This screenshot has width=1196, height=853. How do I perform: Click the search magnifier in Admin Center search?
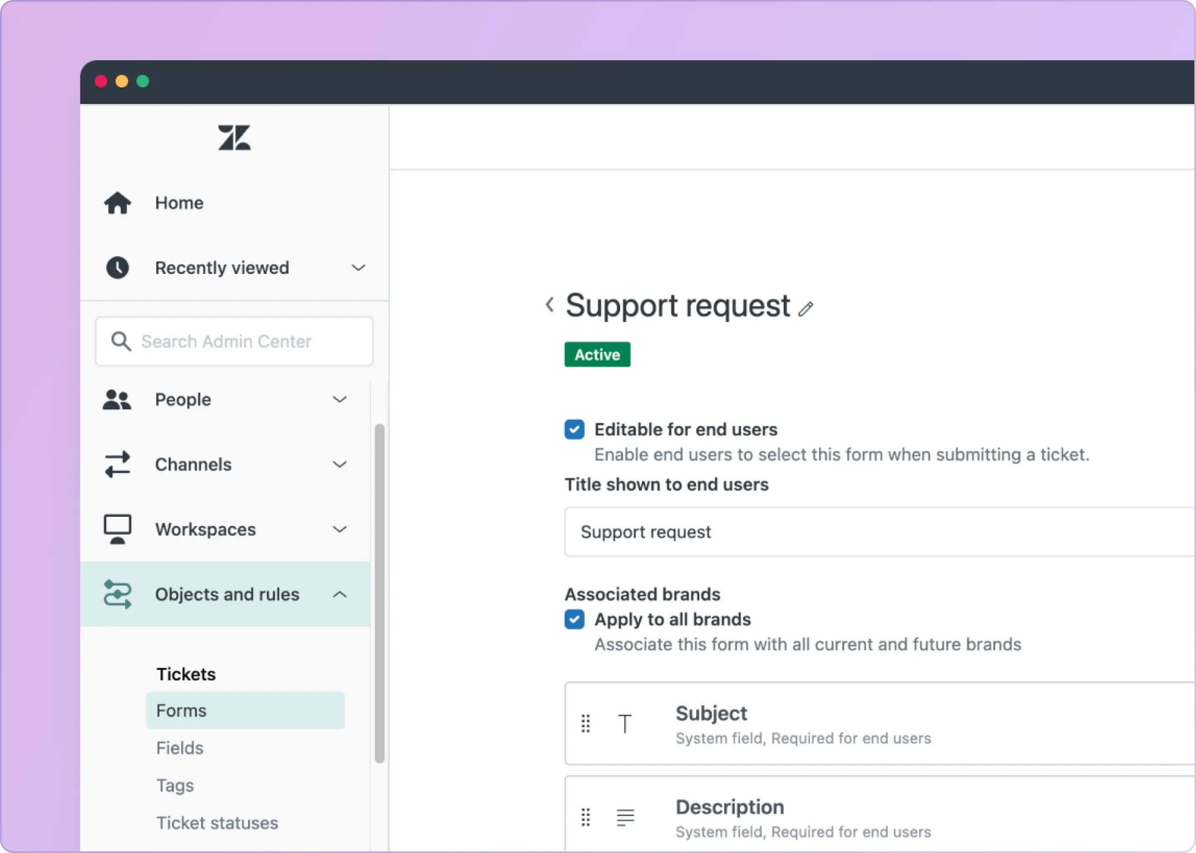pyautogui.click(x=120, y=341)
